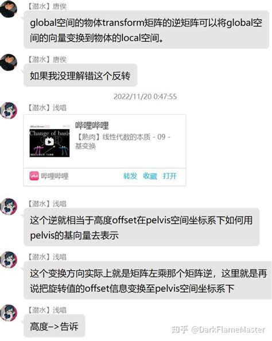Open video title 线性代数的本质 - 09
Screen dimensions: 272x341
tap(123, 141)
